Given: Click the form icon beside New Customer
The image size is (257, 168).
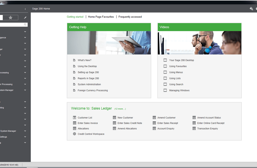Looking at the screenshot, I should tap(114, 117).
